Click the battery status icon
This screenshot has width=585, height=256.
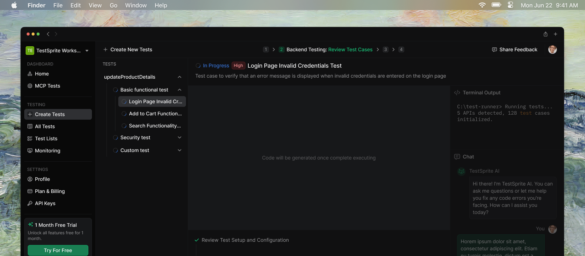[x=496, y=5]
